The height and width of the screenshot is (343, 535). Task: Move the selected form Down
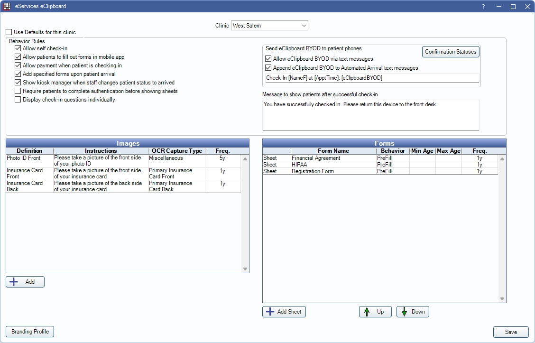[x=413, y=312]
